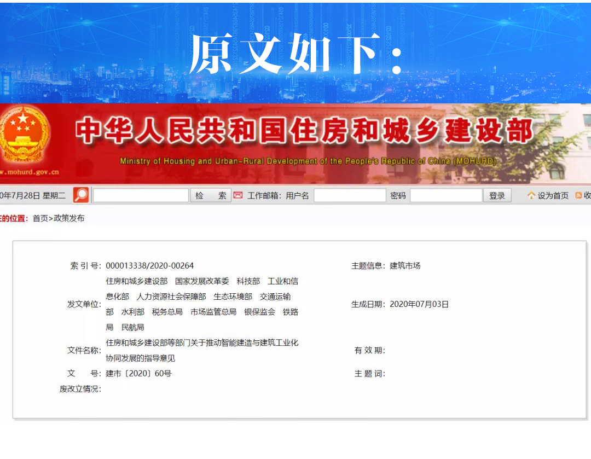Click the 登录 login button
The height and width of the screenshot is (459, 591).
(x=497, y=195)
